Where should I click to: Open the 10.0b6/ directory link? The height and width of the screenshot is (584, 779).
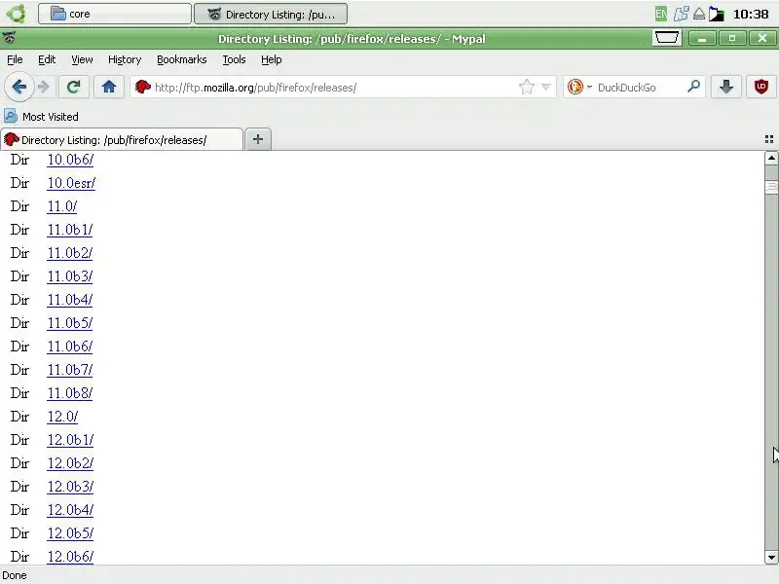coord(70,160)
